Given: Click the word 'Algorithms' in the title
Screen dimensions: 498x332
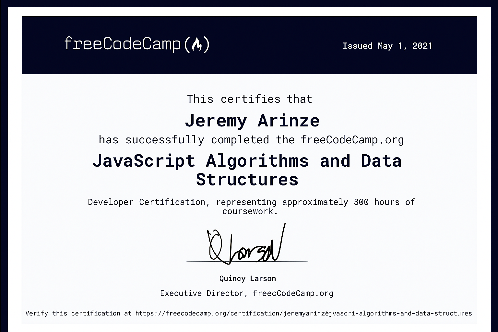Looking at the screenshot, I should pos(257,161).
